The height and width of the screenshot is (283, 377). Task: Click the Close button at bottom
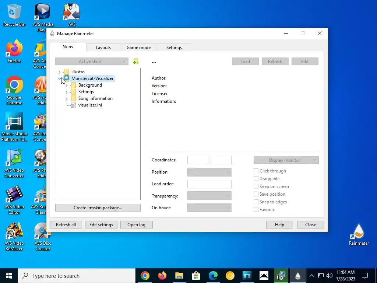310,224
